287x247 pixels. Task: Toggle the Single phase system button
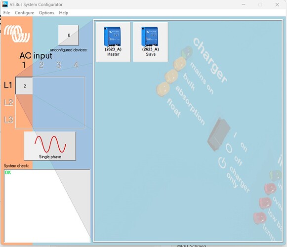[50, 146]
